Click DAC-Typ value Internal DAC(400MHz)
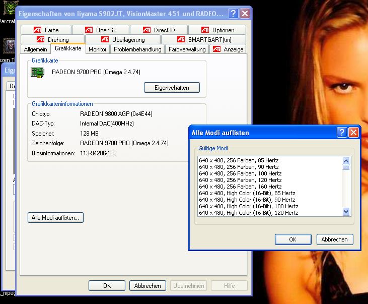The image size is (368, 304). pos(107,124)
